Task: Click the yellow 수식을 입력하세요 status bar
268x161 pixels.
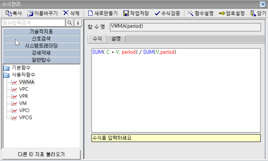Action: (x=176, y=138)
